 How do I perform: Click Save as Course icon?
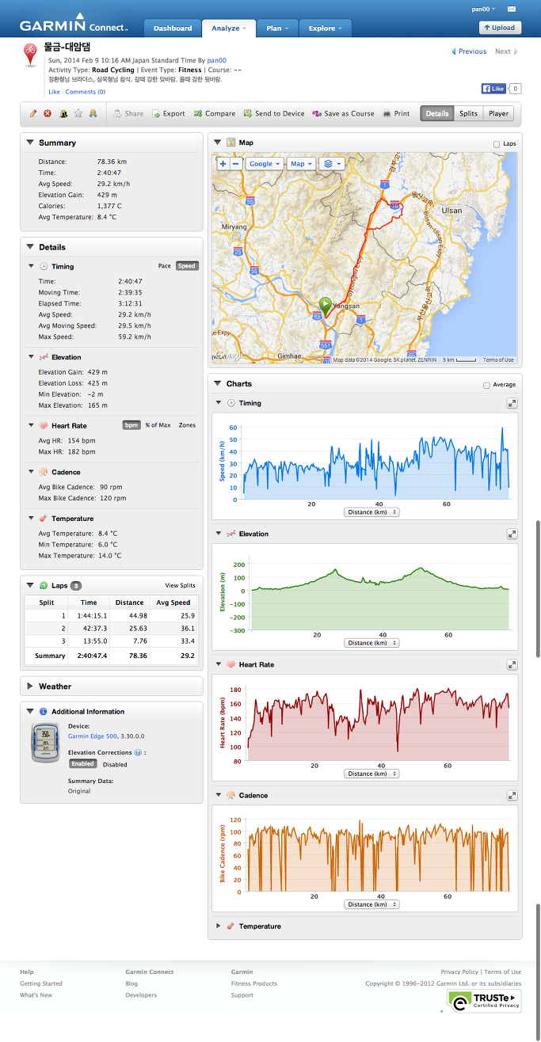click(317, 114)
